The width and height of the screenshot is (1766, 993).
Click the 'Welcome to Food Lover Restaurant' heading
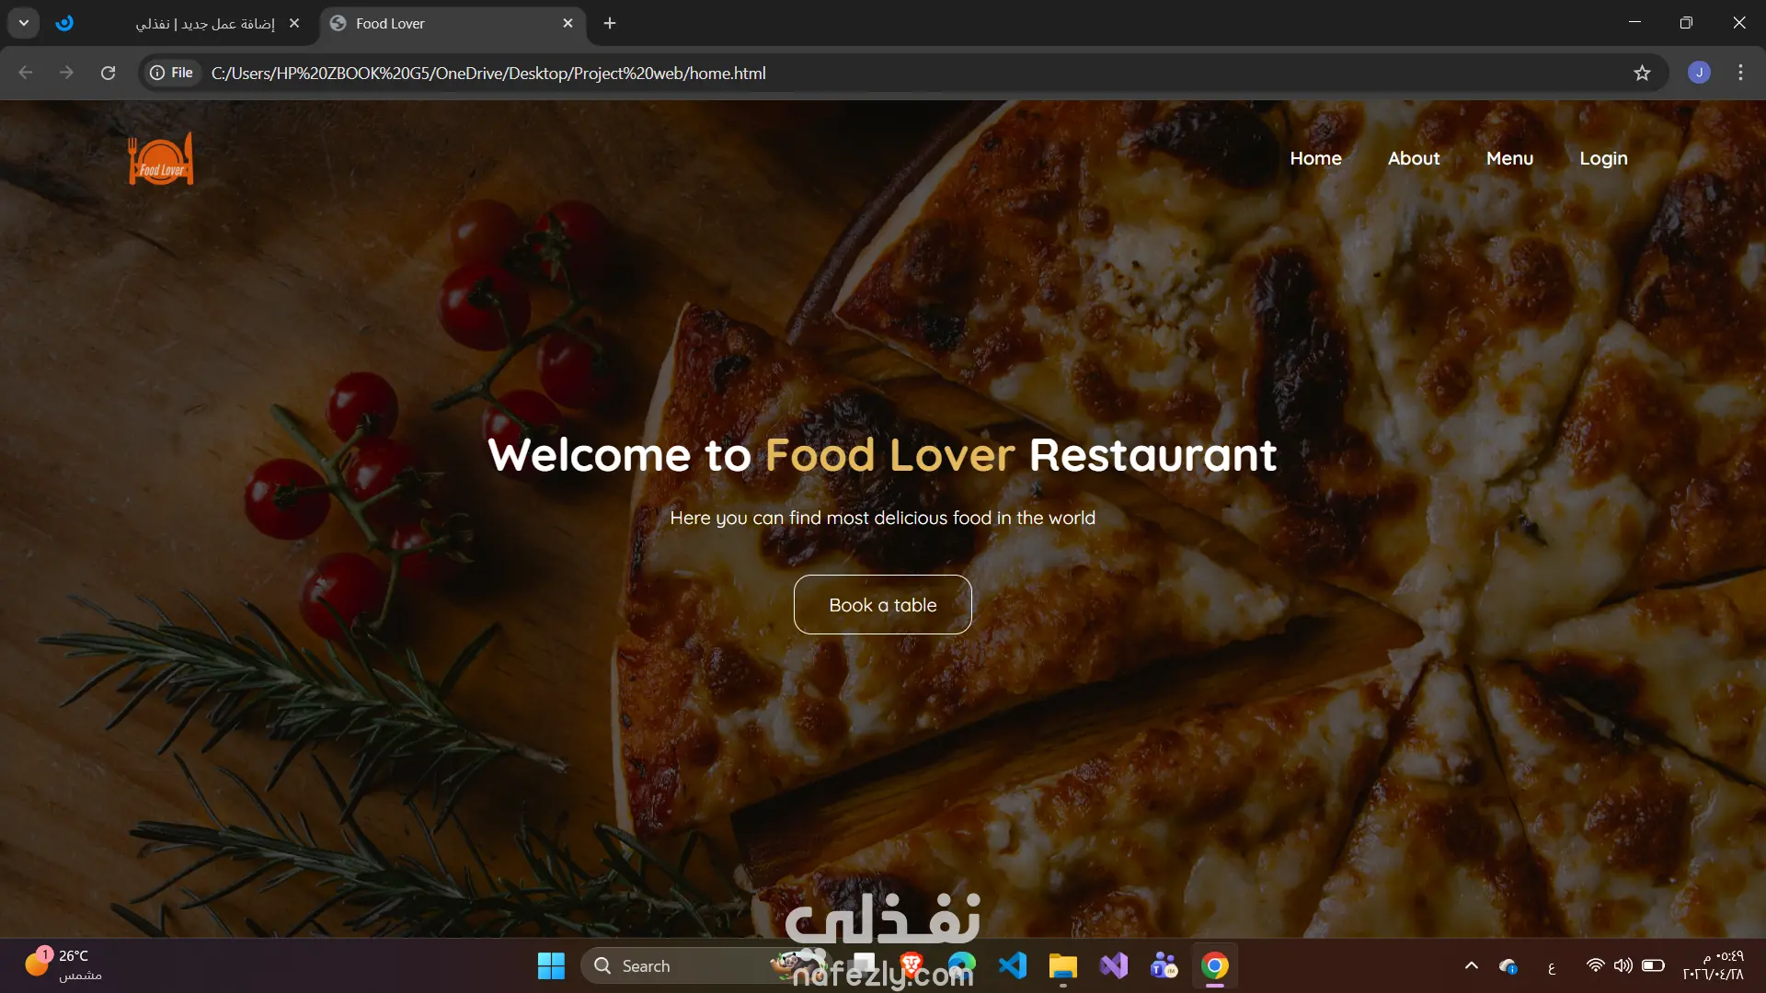click(882, 455)
